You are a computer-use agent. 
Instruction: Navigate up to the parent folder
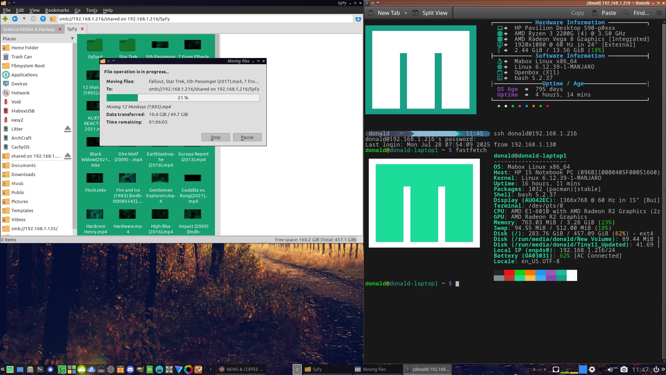[43, 19]
